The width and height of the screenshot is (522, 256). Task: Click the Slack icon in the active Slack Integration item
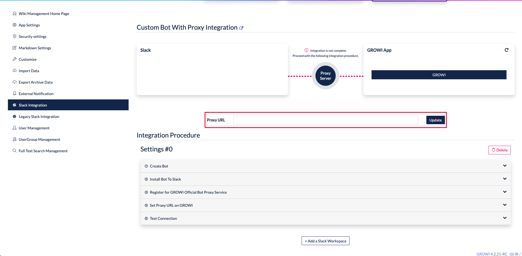(14, 105)
